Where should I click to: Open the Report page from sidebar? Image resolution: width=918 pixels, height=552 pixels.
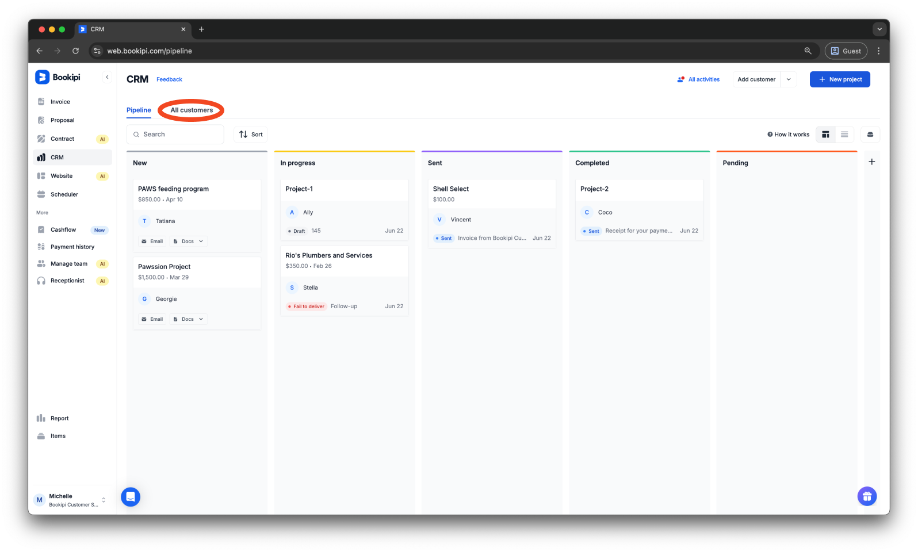[72, 419]
